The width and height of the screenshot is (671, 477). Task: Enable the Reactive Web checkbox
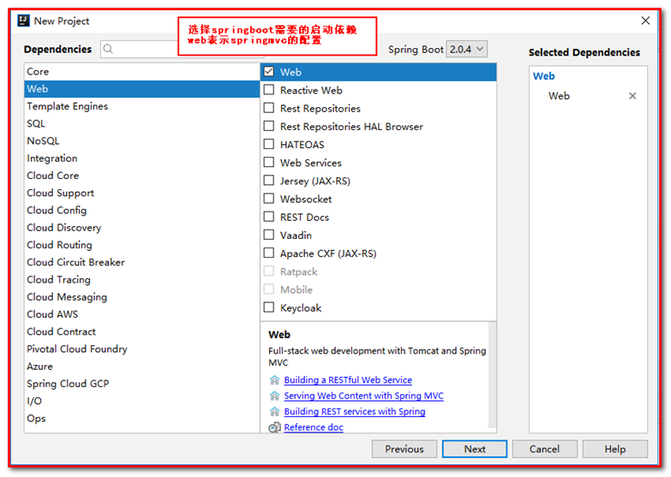pos(269,90)
